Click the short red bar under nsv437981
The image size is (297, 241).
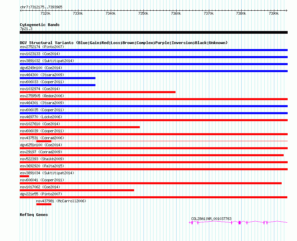click(44, 204)
